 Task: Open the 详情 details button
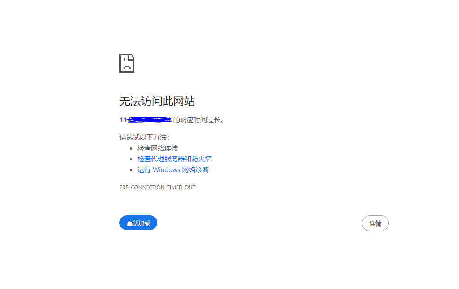[x=375, y=223]
